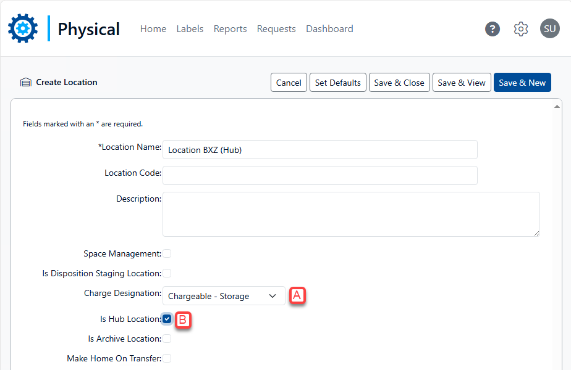This screenshot has width=571, height=370.
Task: Click the scrollbar up arrow
Action: point(557,106)
